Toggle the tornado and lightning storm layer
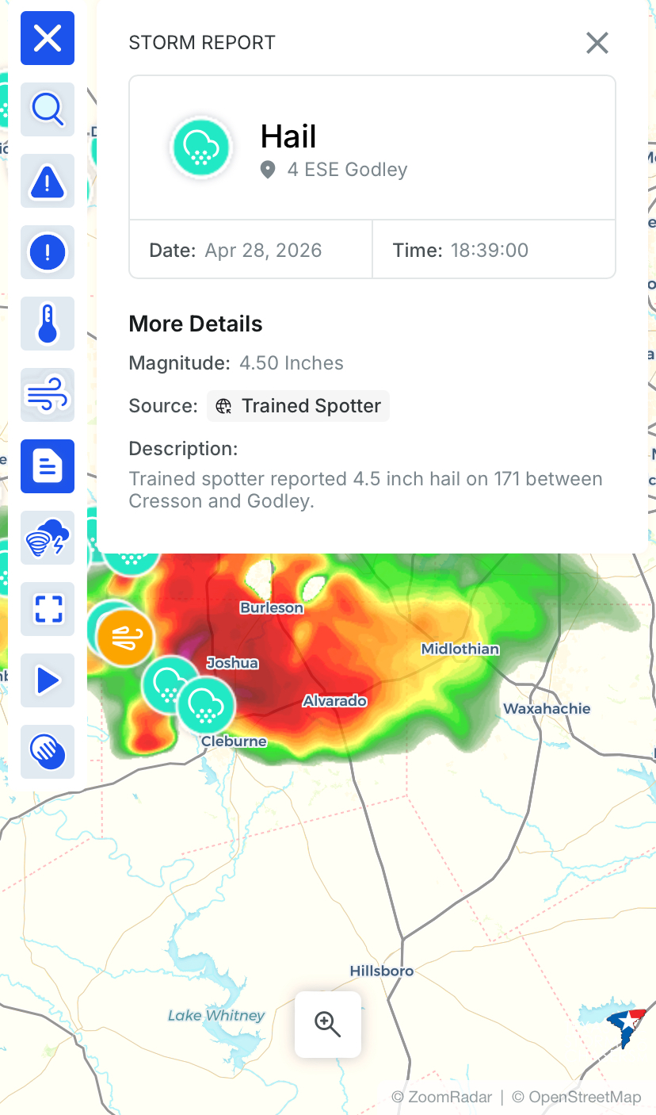The width and height of the screenshot is (656, 1115). [x=48, y=538]
